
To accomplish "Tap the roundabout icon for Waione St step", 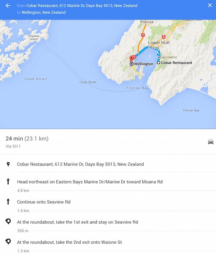I will 8,241.
